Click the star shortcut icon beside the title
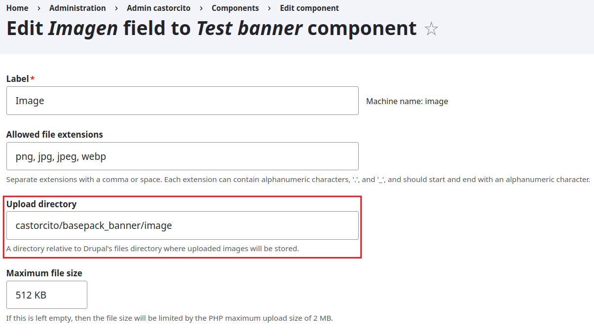 (431, 29)
